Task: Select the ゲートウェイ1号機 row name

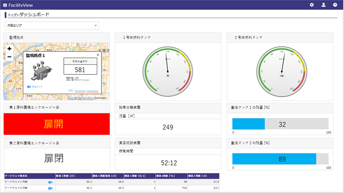Action: pyautogui.click(x=16, y=182)
